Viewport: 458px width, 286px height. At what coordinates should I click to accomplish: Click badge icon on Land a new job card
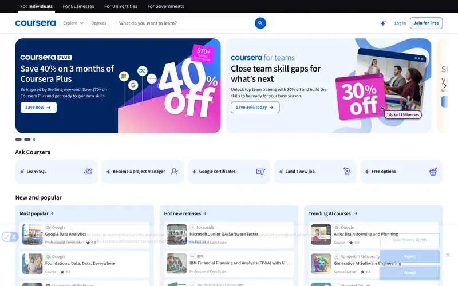point(347,172)
